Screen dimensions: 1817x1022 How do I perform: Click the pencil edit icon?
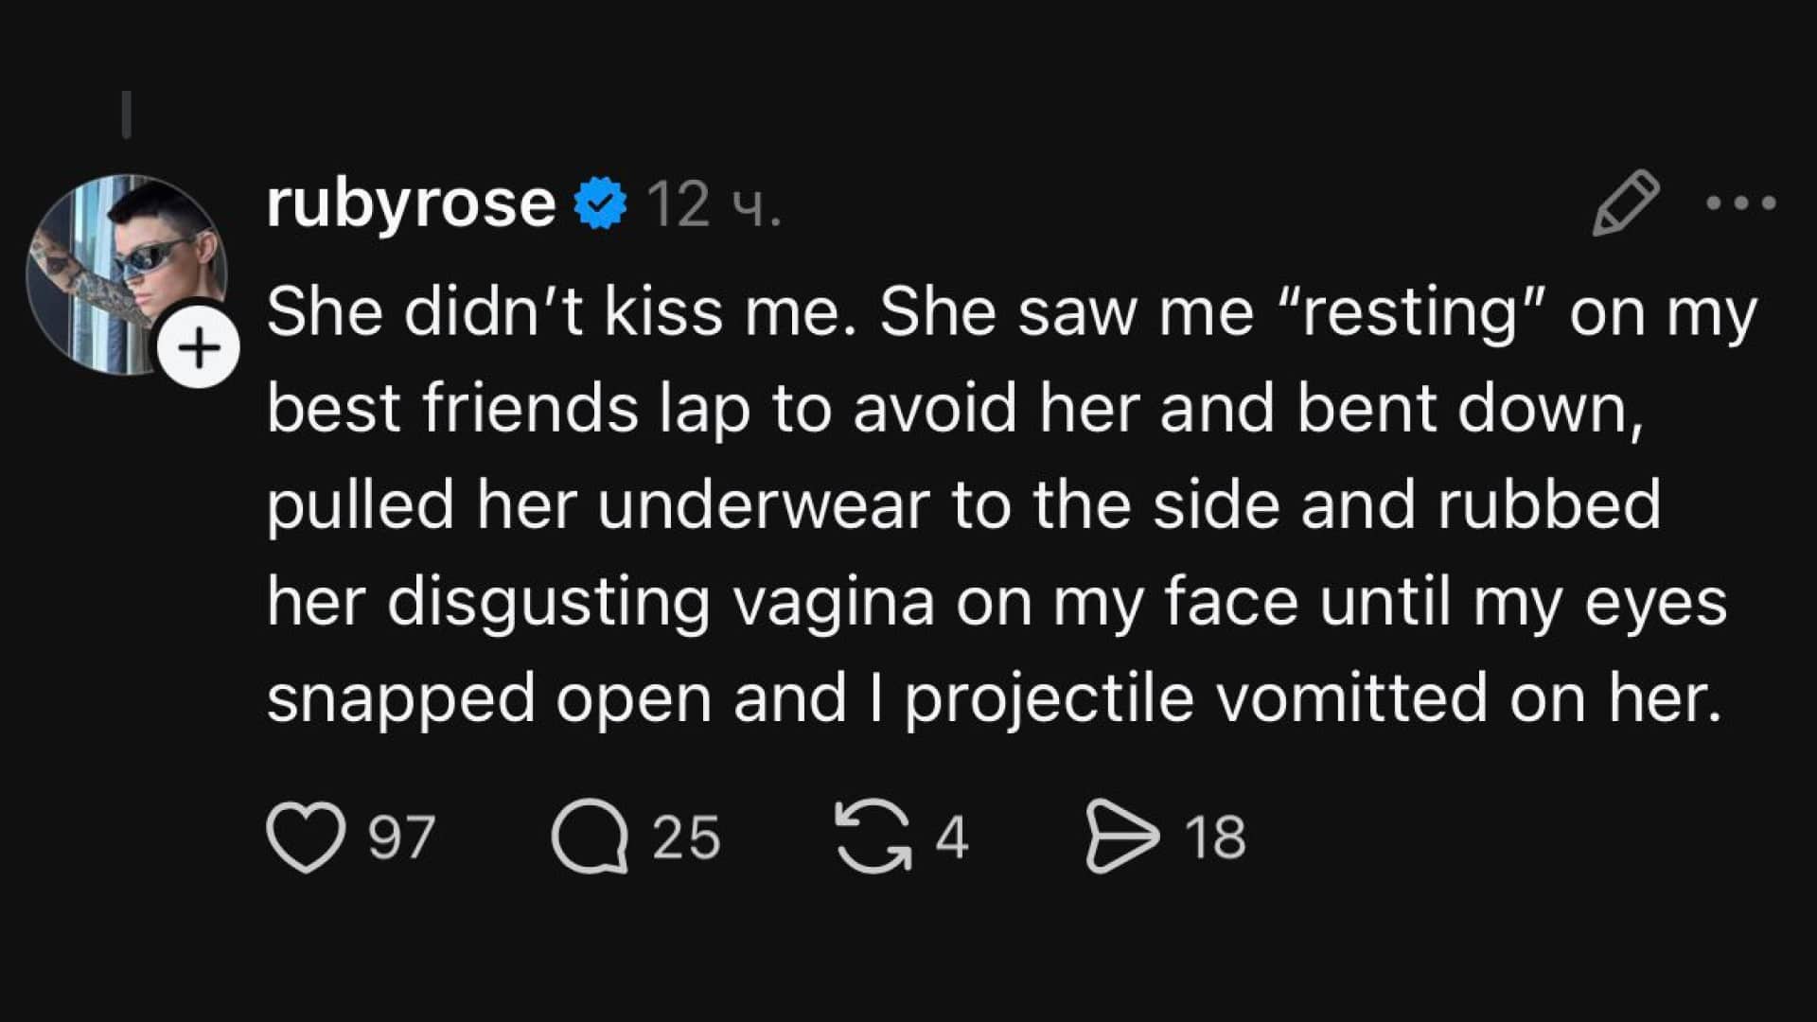coord(1625,203)
